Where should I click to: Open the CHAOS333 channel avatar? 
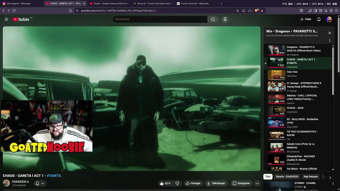tap(6, 183)
